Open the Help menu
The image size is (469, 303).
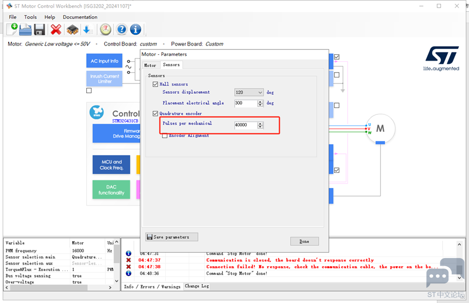pyautogui.click(x=50, y=17)
